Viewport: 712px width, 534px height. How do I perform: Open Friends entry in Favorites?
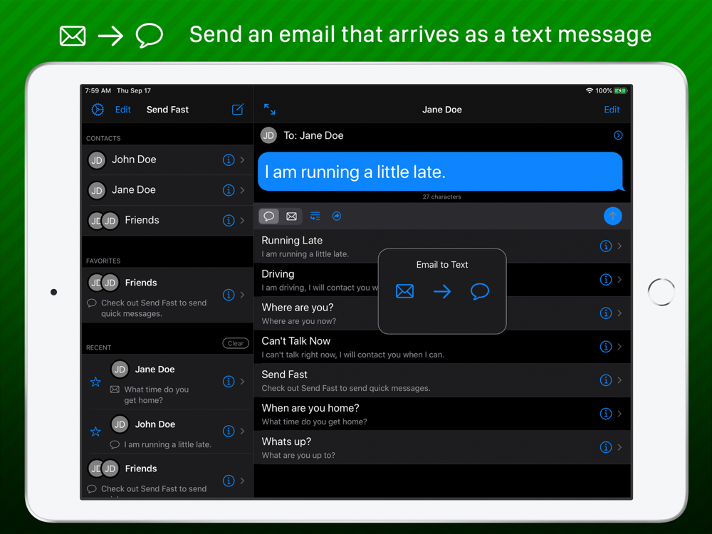tap(167, 295)
